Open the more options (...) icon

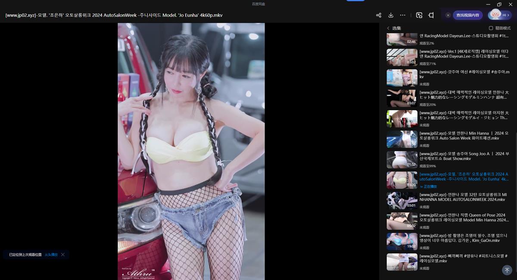coord(402,15)
